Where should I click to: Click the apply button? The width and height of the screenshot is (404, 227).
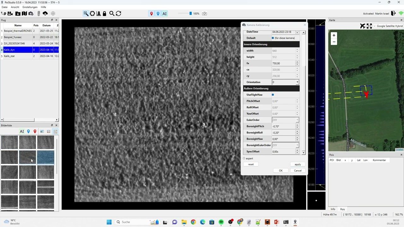298,164
